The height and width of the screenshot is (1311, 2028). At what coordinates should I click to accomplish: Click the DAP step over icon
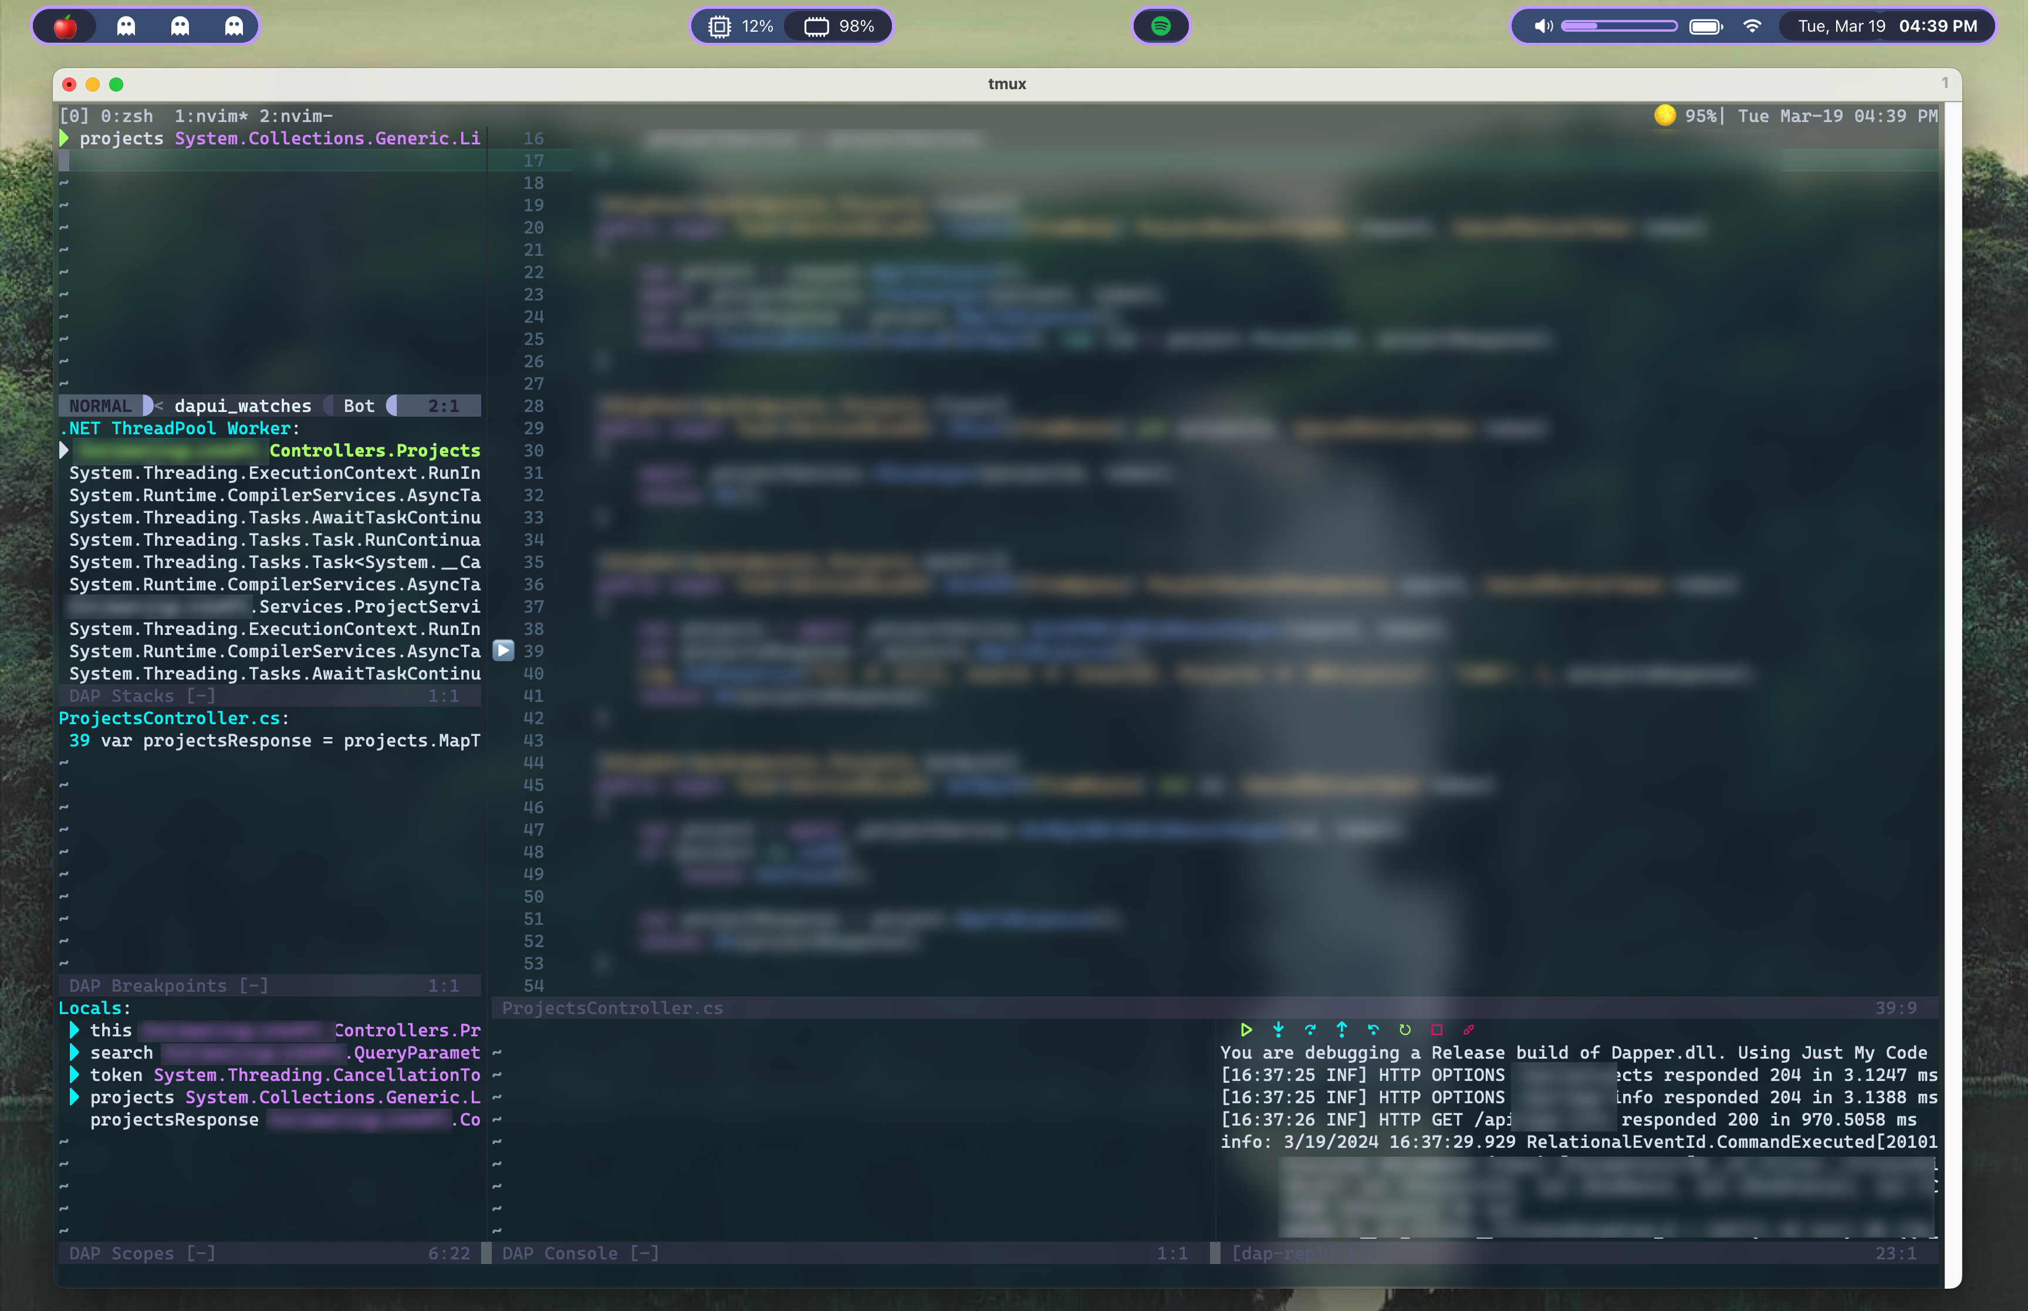tap(1310, 1030)
